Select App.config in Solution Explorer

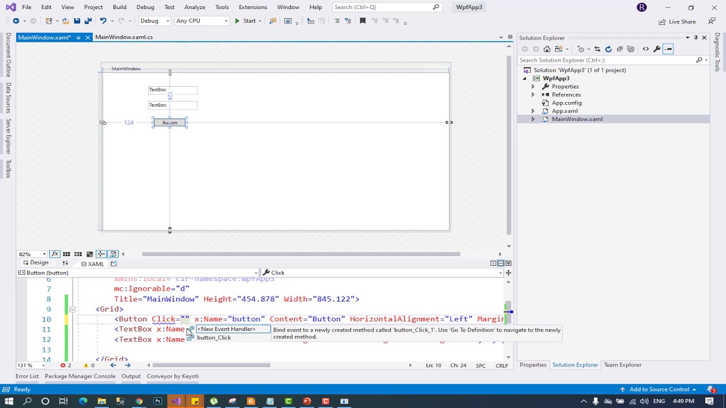point(567,103)
